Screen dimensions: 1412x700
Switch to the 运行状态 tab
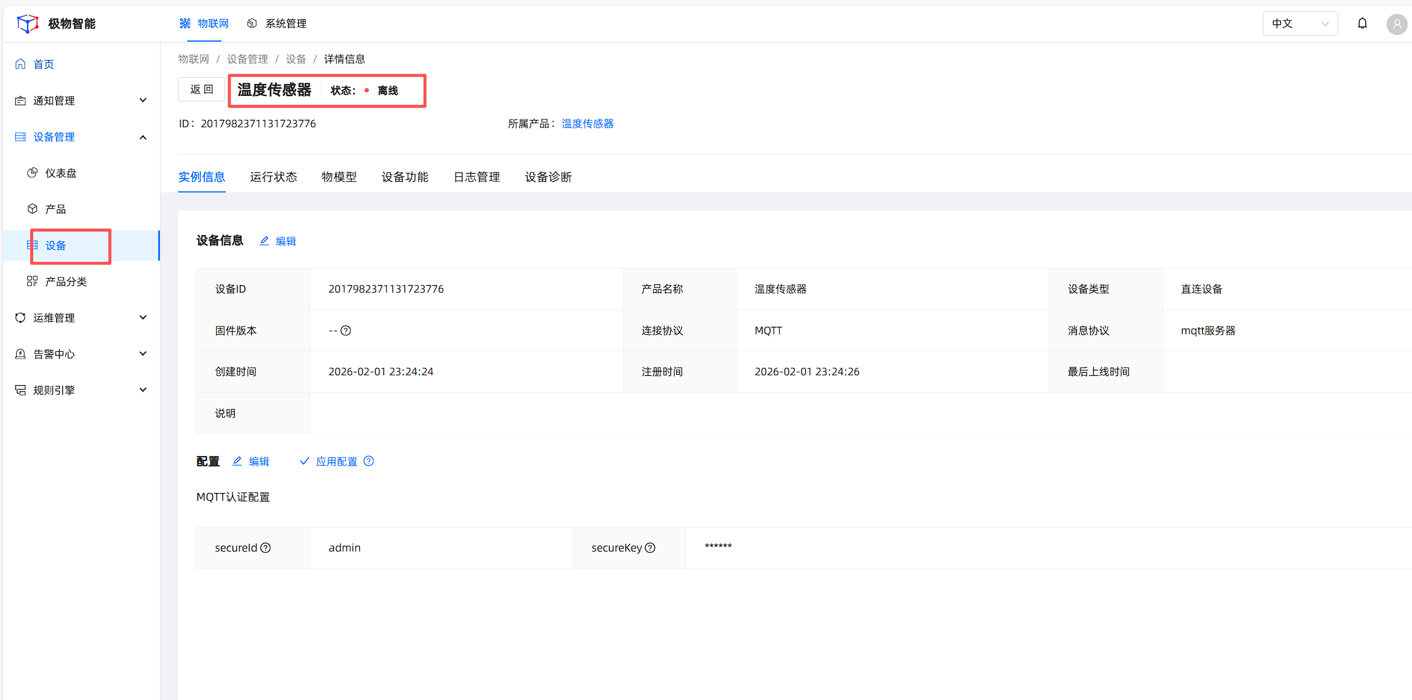point(273,177)
